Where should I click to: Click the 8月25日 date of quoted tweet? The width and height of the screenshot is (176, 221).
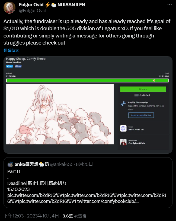84,164
